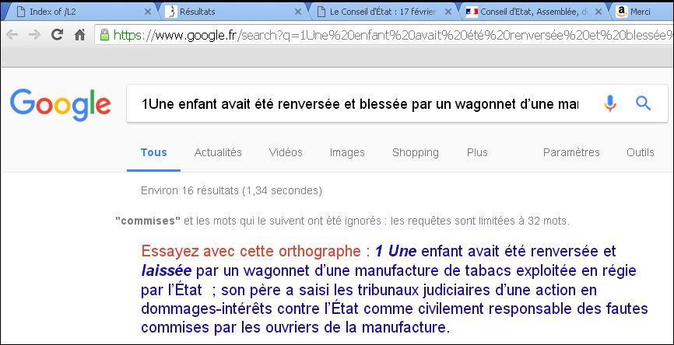Screen dimensions: 674x345
Task: Open the Paramètres dropdown
Action: pyautogui.click(x=571, y=152)
